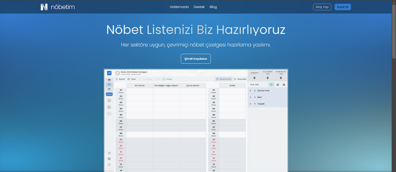Screen dimensions: 396x172
Task: Open the checklist icon in preview sidebar
Action: (x=109, y=100)
